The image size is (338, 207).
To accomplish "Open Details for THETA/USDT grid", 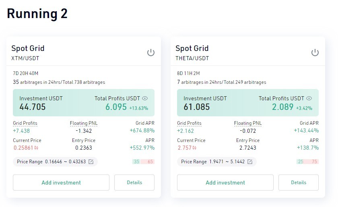I will [x=299, y=183].
